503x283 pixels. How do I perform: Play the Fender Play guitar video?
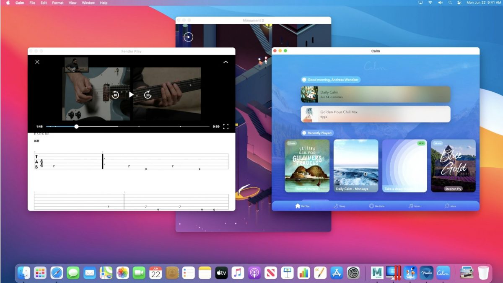[x=131, y=95]
